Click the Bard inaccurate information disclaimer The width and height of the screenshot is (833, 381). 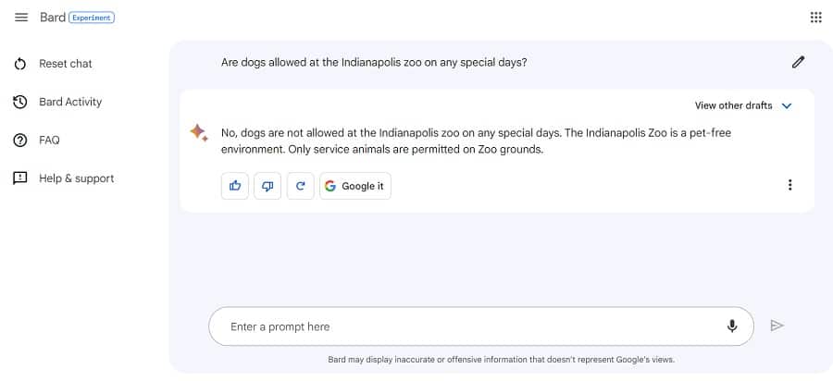coord(501,360)
